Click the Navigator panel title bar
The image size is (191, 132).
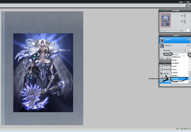click(x=175, y=11)
